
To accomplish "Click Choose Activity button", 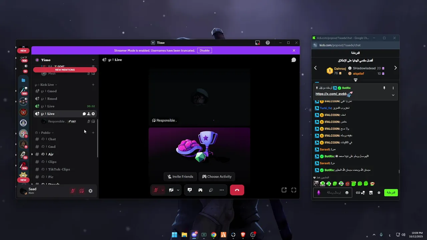I will pos(217,177).
